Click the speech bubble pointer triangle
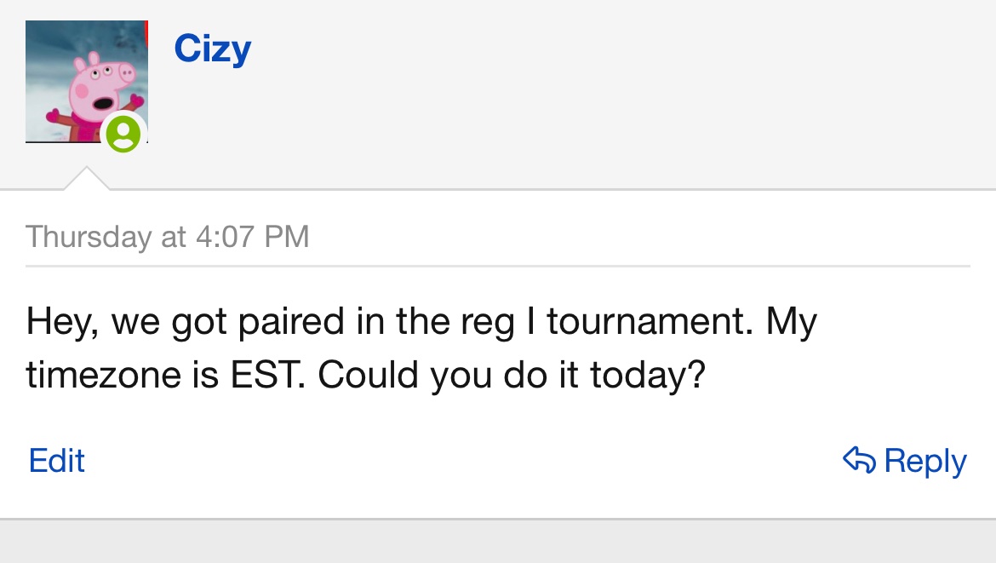 tap(86, 179)
